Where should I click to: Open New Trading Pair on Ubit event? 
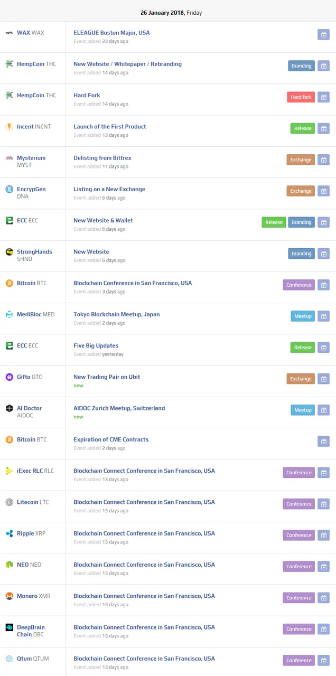pos(107,377)
